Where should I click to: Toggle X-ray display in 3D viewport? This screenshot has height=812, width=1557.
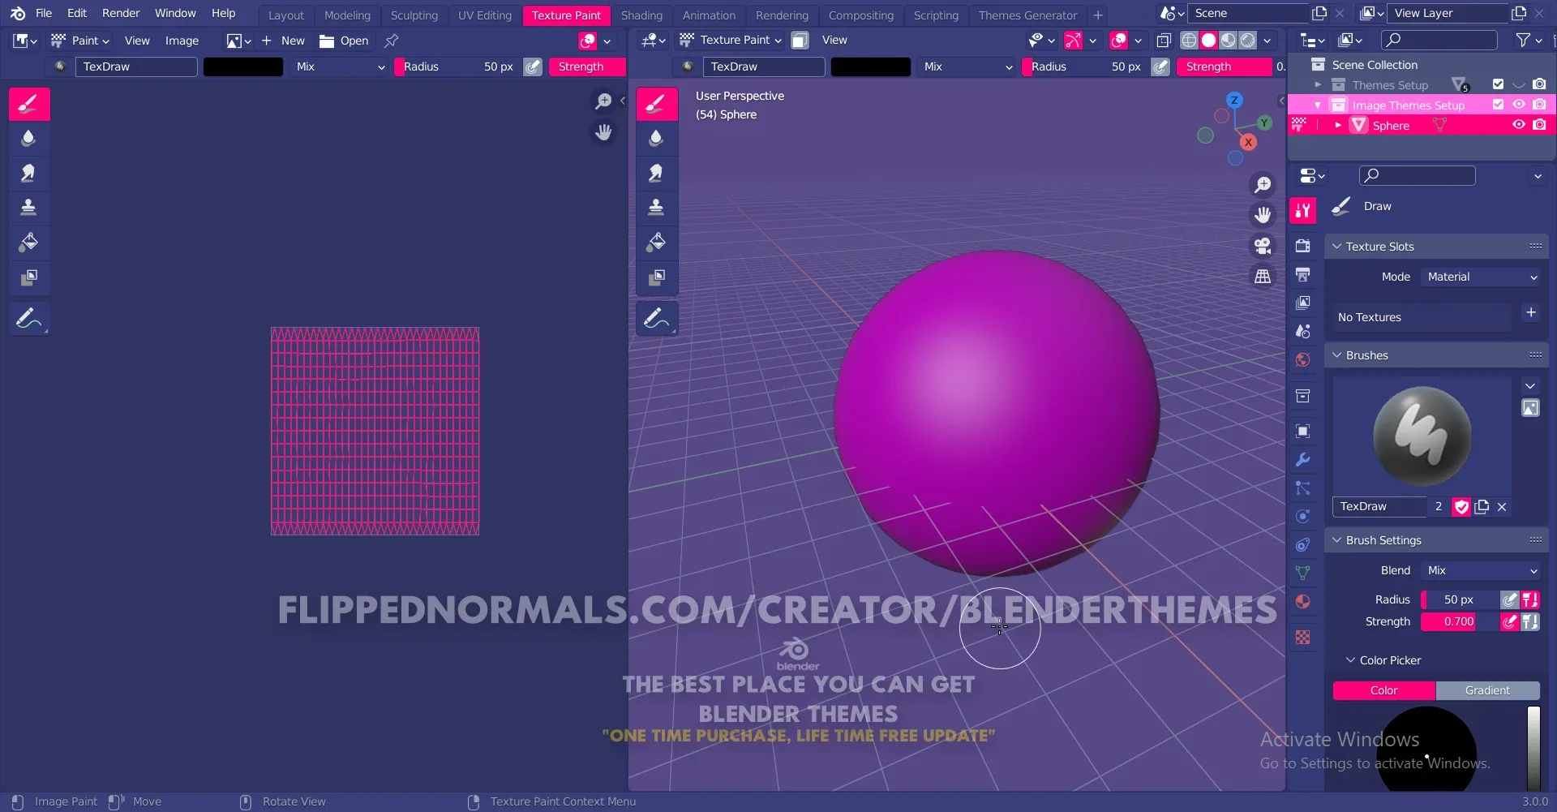(x=1164, y=40)
